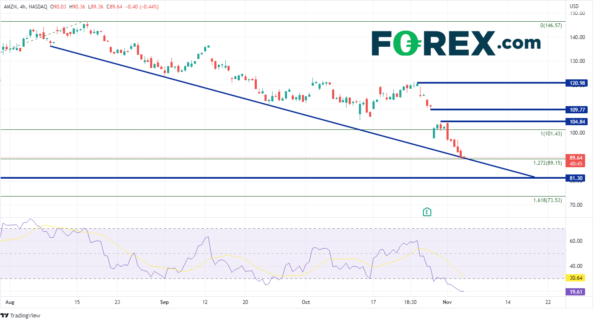Viewport: 597px width, 323px height.
Task: Click the Fibonacci 1.618(73.53) label
Action: click(x=548, y=200)
